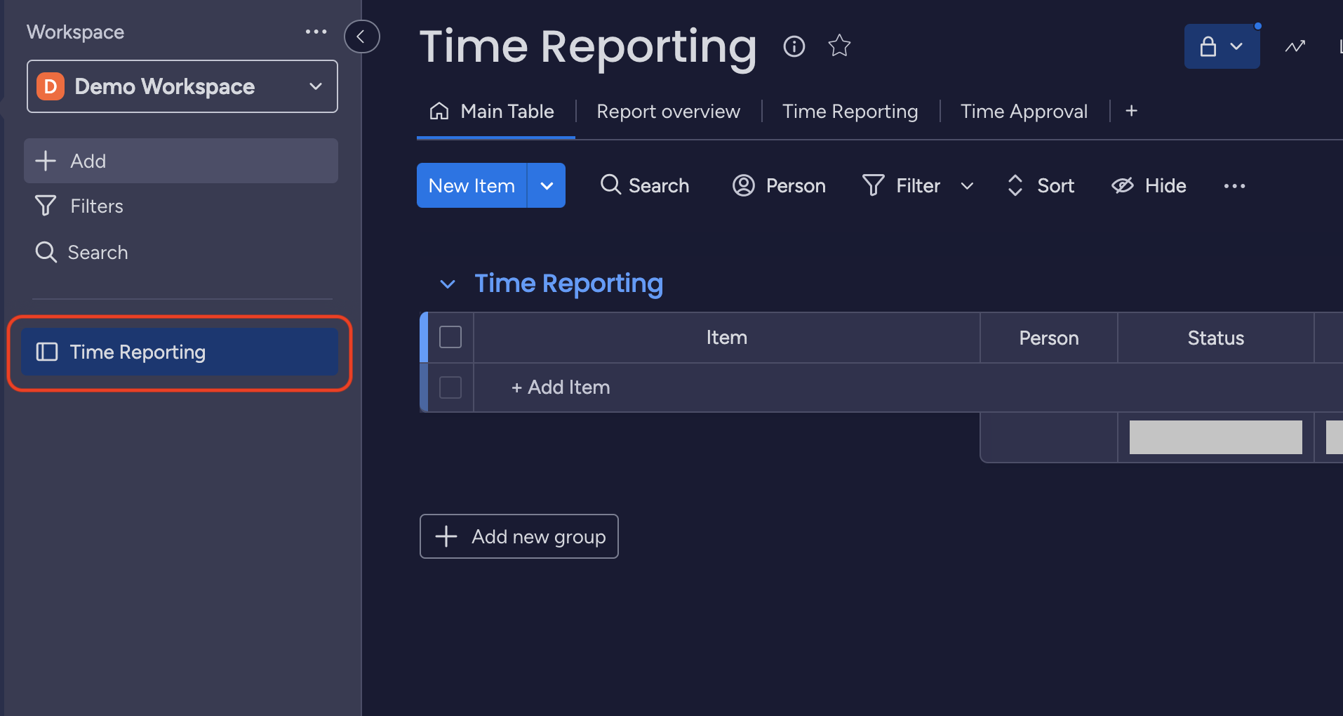Image resolution: width=1343 pixels, height=716 pixels.
Task: Open Hide columns option
Action: coord(1149,185)
